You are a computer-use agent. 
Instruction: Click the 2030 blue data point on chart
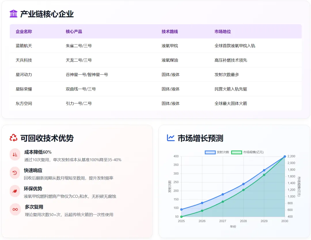point(285,156)
